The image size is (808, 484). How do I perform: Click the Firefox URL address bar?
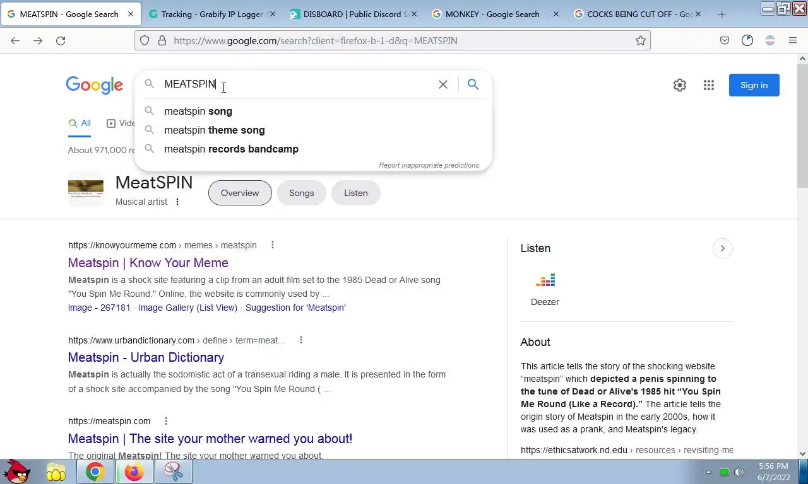tap(393, 40)
